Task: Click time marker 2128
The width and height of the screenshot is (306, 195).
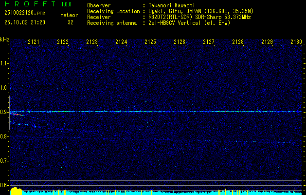Action: point(238,42)
